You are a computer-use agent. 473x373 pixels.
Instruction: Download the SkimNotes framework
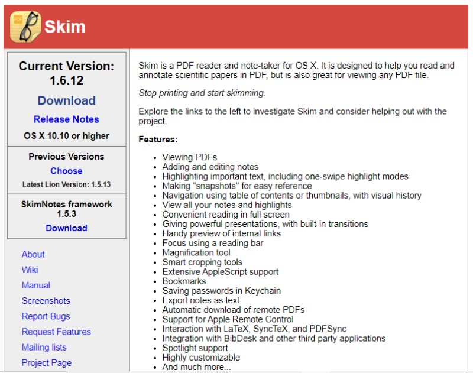click(x=66, y=228)
